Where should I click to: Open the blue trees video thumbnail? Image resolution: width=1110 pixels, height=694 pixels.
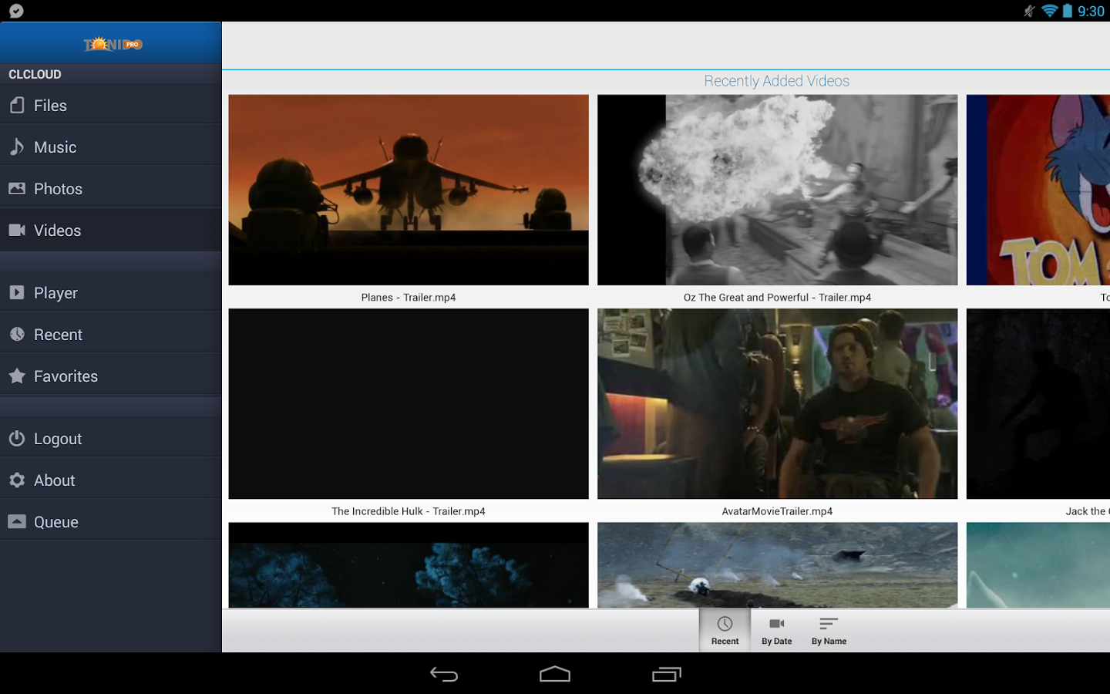click(409, 565)
